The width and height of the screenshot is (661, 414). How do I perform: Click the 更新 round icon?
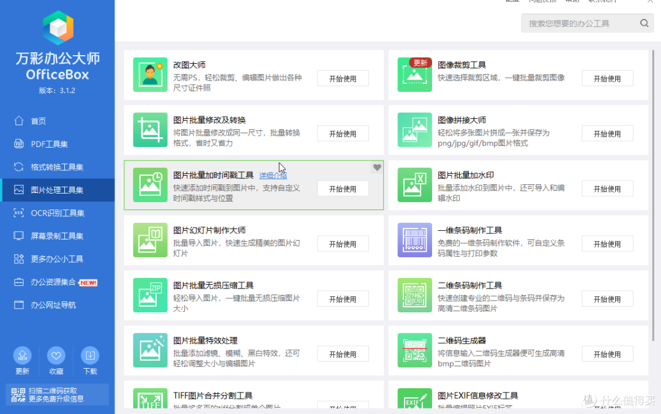[23, 355]
